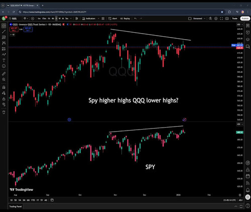Open the Indicators dialog
The width and height of the screenshot is (251, 212).
point(89,19)
